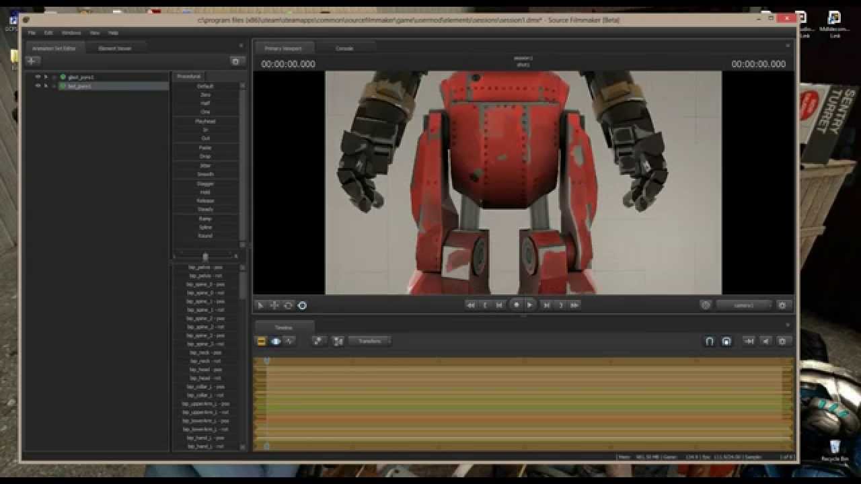
Task: Open the Edit menu
Action: [48, 33]
